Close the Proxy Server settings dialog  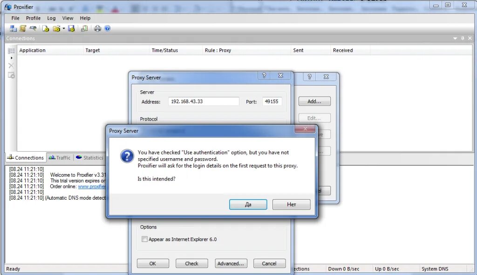click(281, 76)
